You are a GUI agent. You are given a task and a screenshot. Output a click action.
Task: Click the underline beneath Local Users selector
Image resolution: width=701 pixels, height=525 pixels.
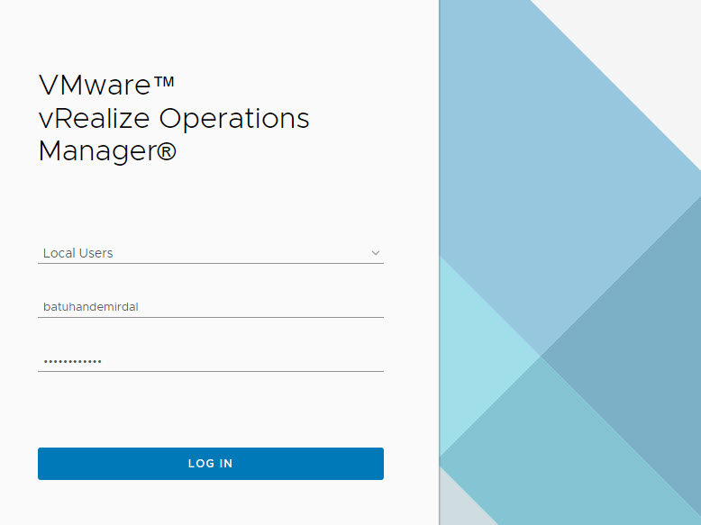coord(210,263)
